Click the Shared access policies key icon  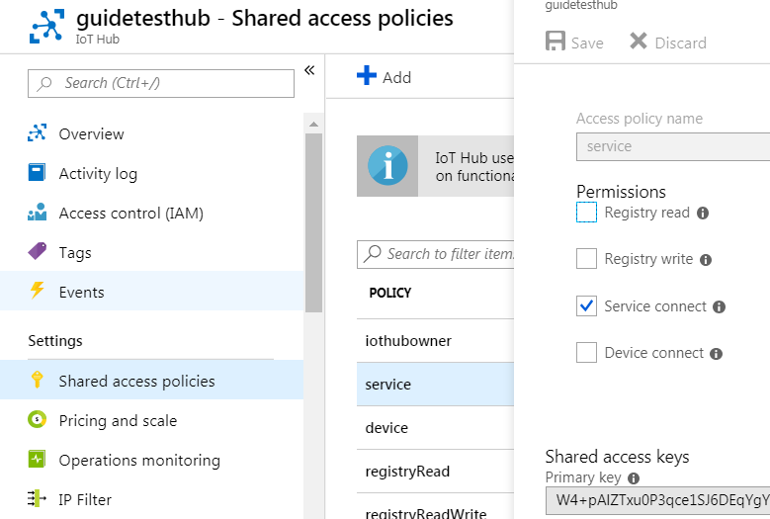(x=38, y=380)
